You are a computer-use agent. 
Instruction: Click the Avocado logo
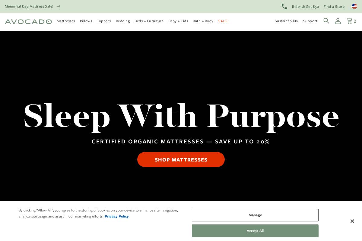[x=28, y=21]
